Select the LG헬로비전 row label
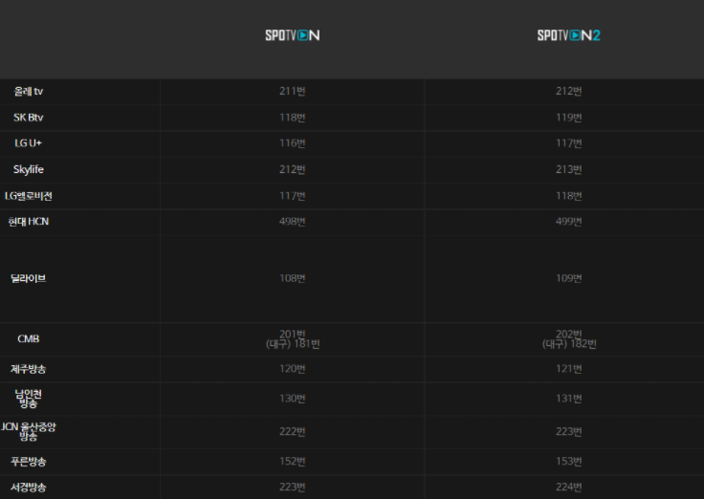Image resolution: width=704 pixels, height=499 pixels. (x=29, y=196)
